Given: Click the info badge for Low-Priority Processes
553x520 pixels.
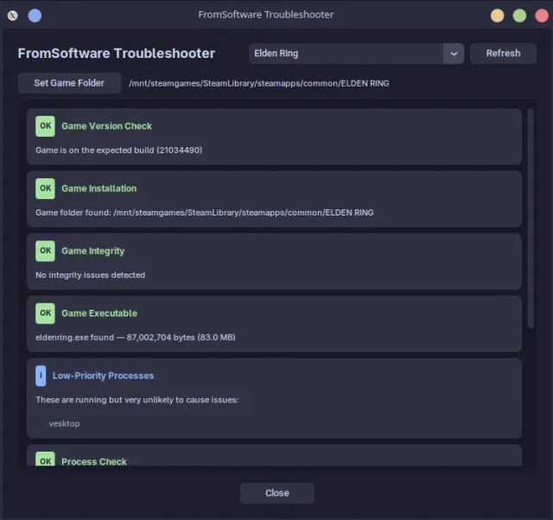Looking at the screenshot, I should point(41,376).
